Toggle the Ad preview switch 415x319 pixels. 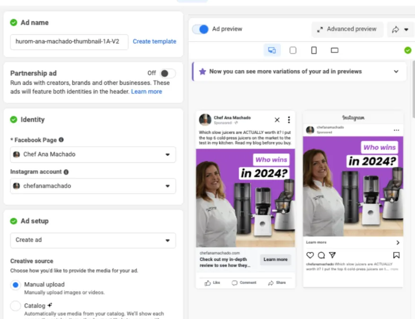200,29
